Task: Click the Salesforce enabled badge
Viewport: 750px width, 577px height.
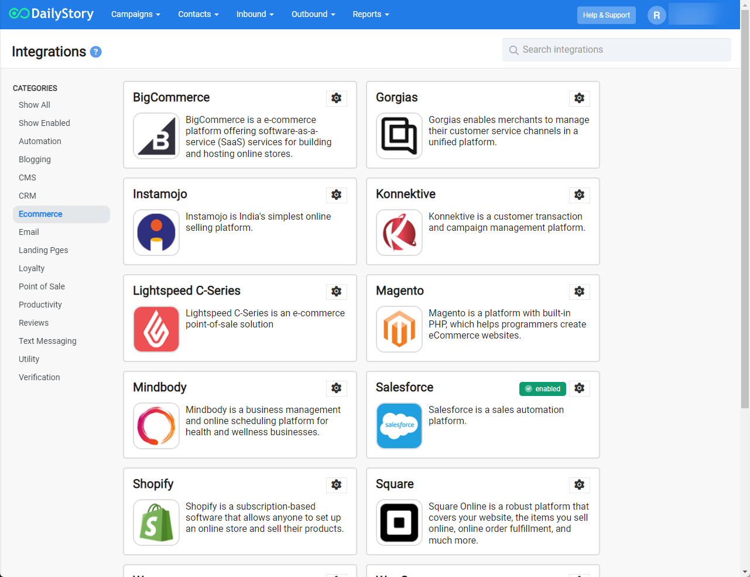Action: point(543,389)
